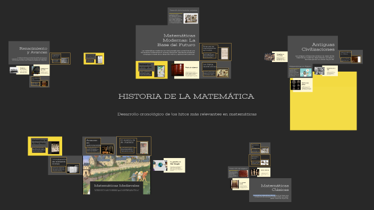Select the medieval castle painting image
The image size is (374, 210).
point(117,168)
